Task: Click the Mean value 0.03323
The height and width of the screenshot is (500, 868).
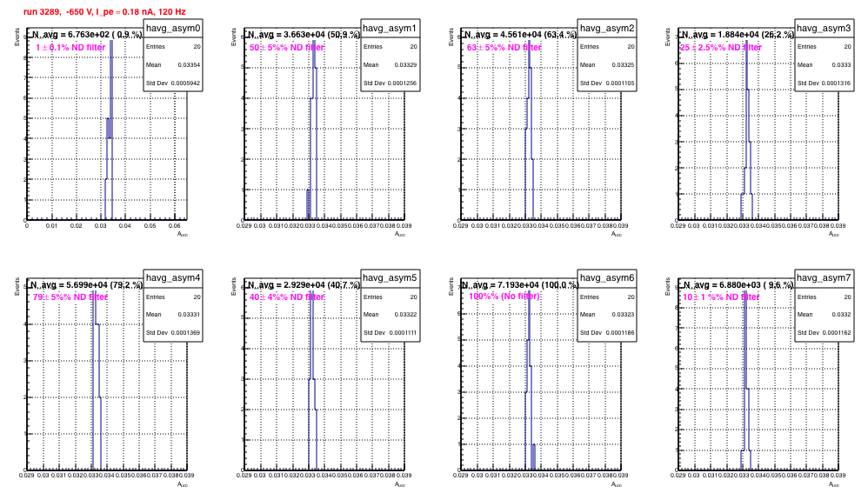Action: click(x=623, y=315)
